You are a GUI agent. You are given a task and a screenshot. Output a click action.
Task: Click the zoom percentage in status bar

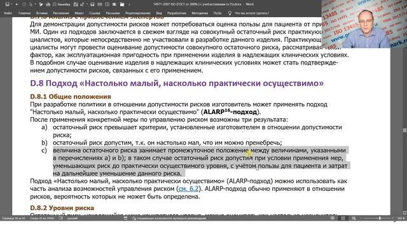(x=401, y=218)
